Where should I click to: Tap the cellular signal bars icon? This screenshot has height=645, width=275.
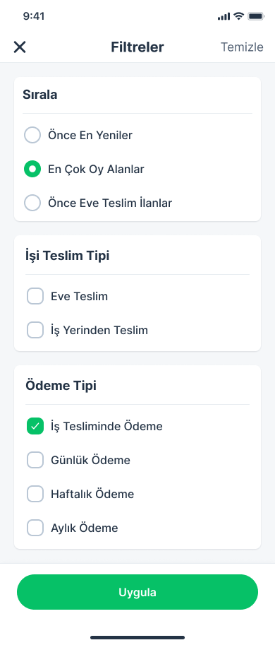(x=224, y=16)
